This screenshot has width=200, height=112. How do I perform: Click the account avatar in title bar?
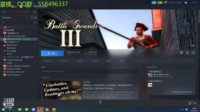click(165, 2)
